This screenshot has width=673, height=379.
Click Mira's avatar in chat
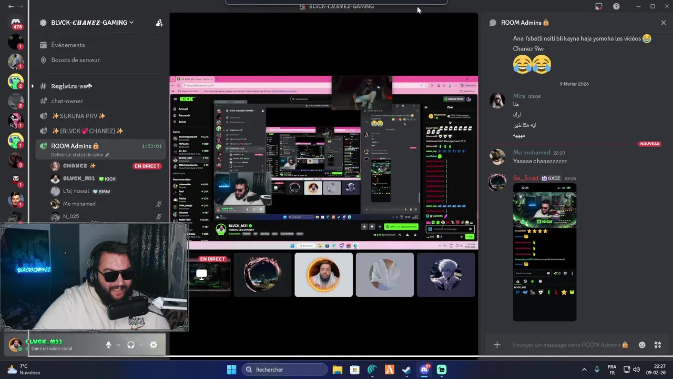tap(497, 100)
